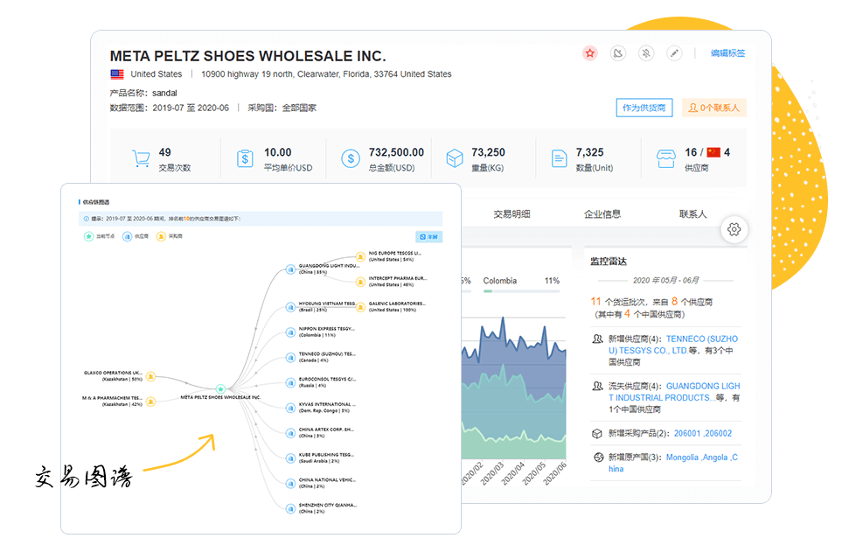
Task: Switch to the 企业信息 tab
Action: (602, 214)
